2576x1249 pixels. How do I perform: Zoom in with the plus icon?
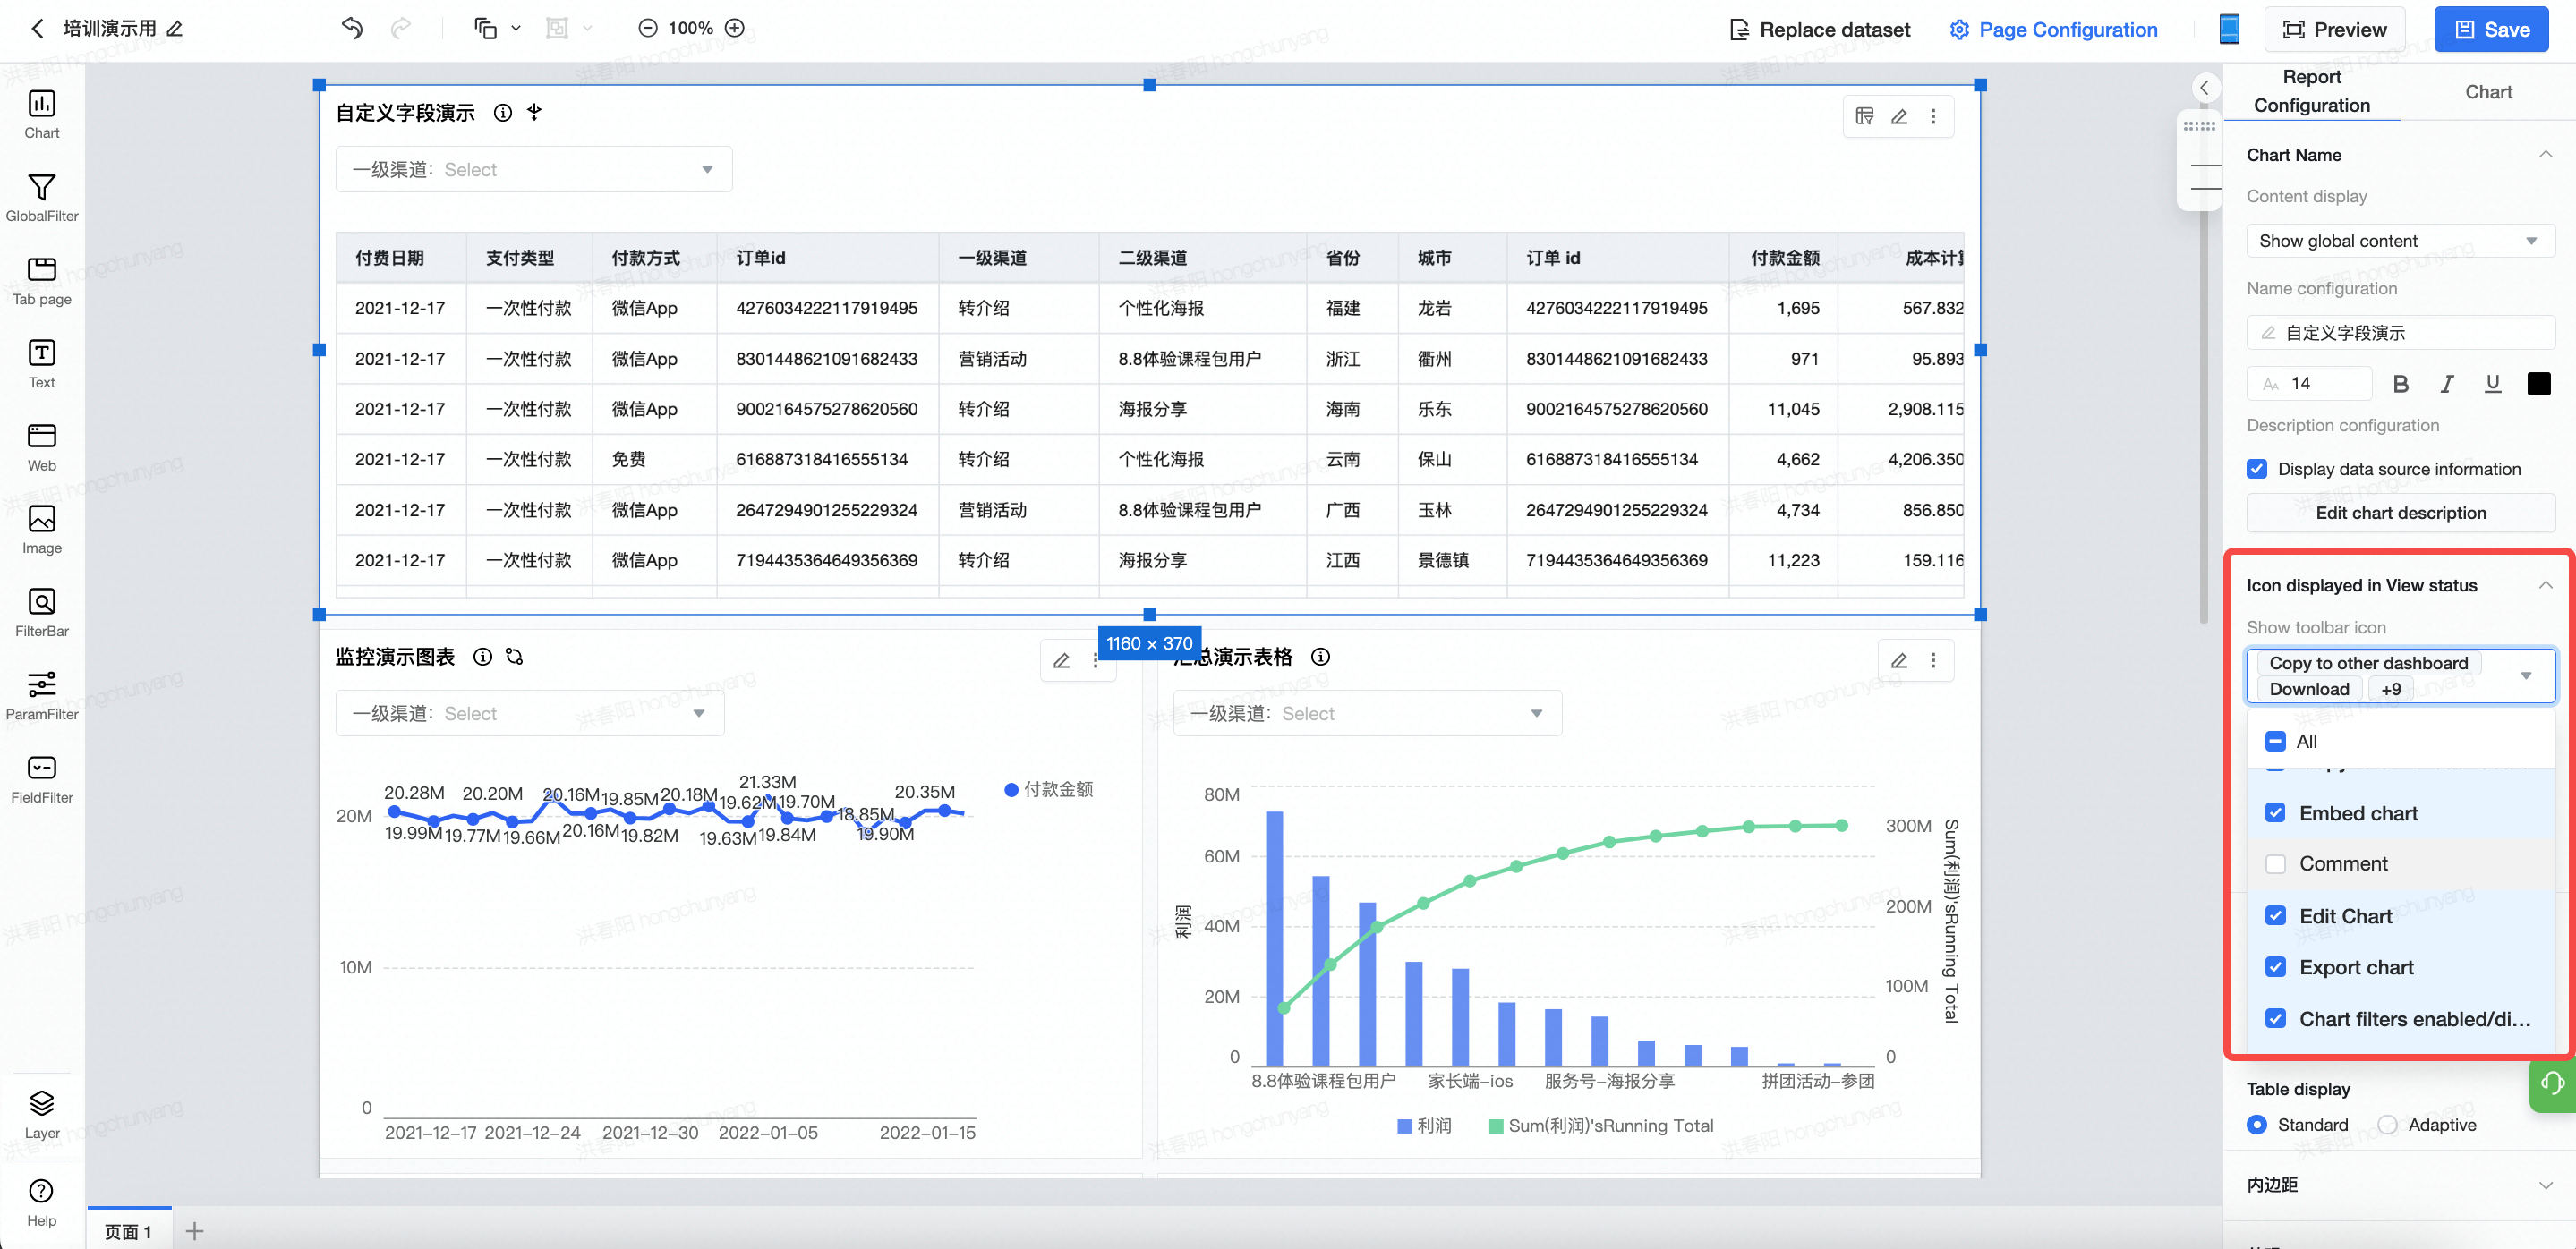click(735, 28)
